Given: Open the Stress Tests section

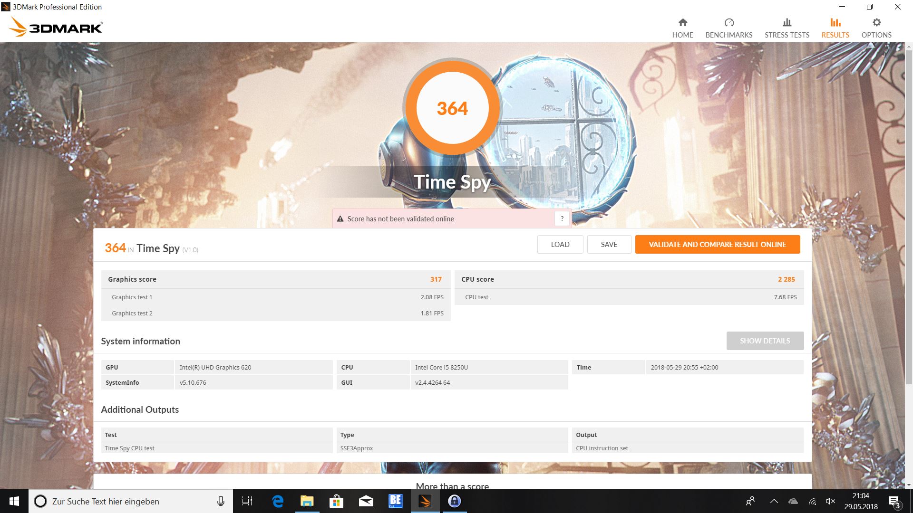Looking at the screenshot, I should click(787, 28).
